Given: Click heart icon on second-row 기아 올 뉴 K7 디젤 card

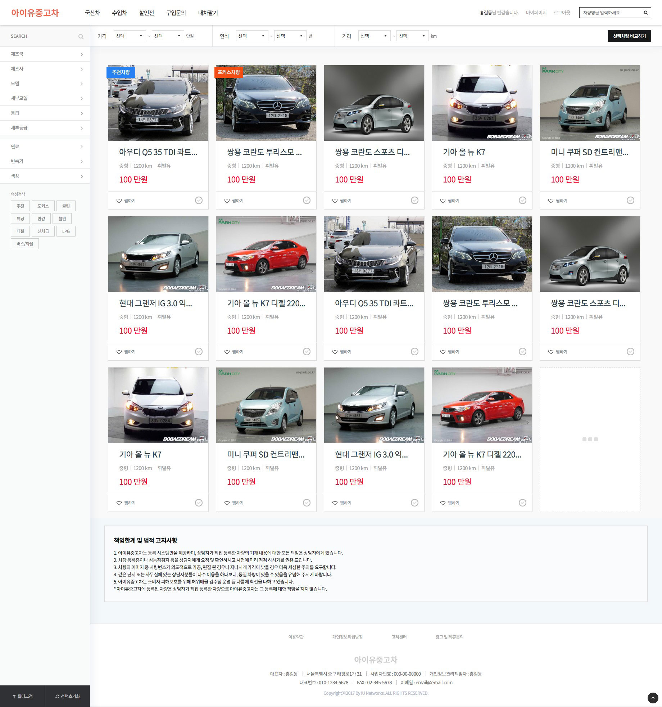Looking at the screenshot, I should (227, 352).
